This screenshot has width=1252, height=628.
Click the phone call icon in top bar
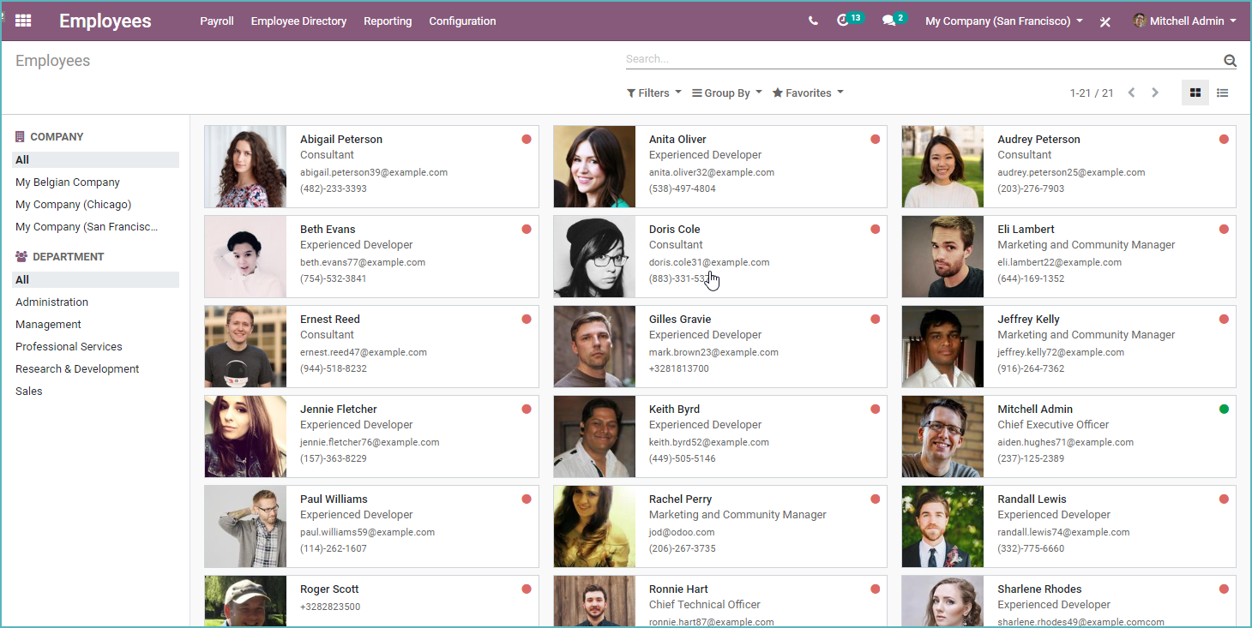tap(812, 21)
